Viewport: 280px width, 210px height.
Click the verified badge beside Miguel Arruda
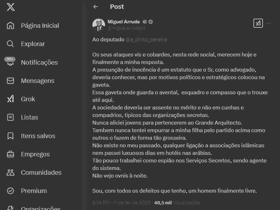coord(151,22)
